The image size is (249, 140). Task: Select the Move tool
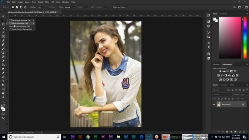(3, 16)
